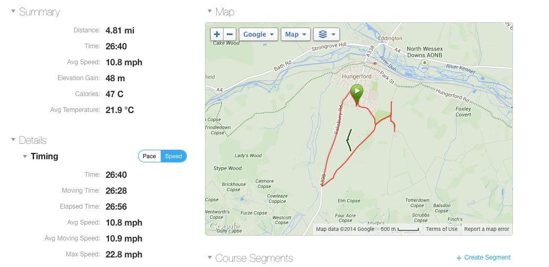
Task: Collapse the Details section
Action: [13, 140]
